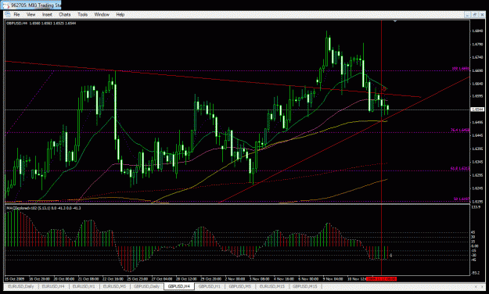Select the active GBPUSD,H4 chart tab

click(x=179, y=286)
